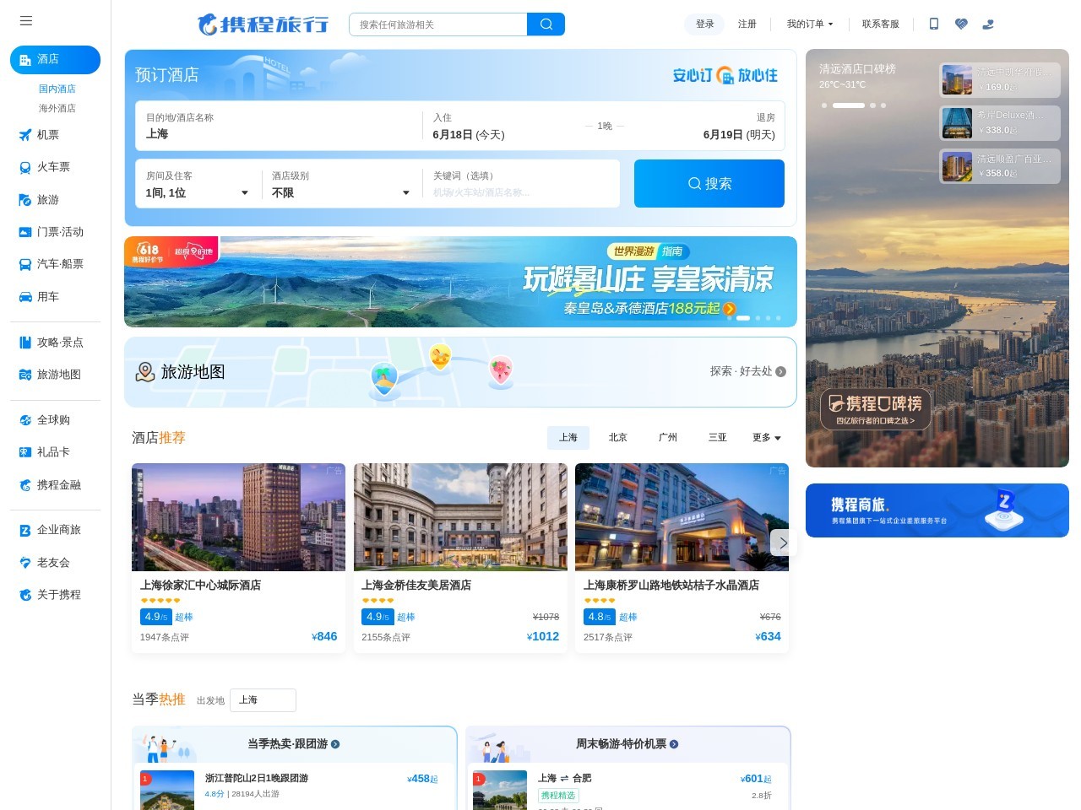Switch to the 广州 hotel tab

point(668,438)
